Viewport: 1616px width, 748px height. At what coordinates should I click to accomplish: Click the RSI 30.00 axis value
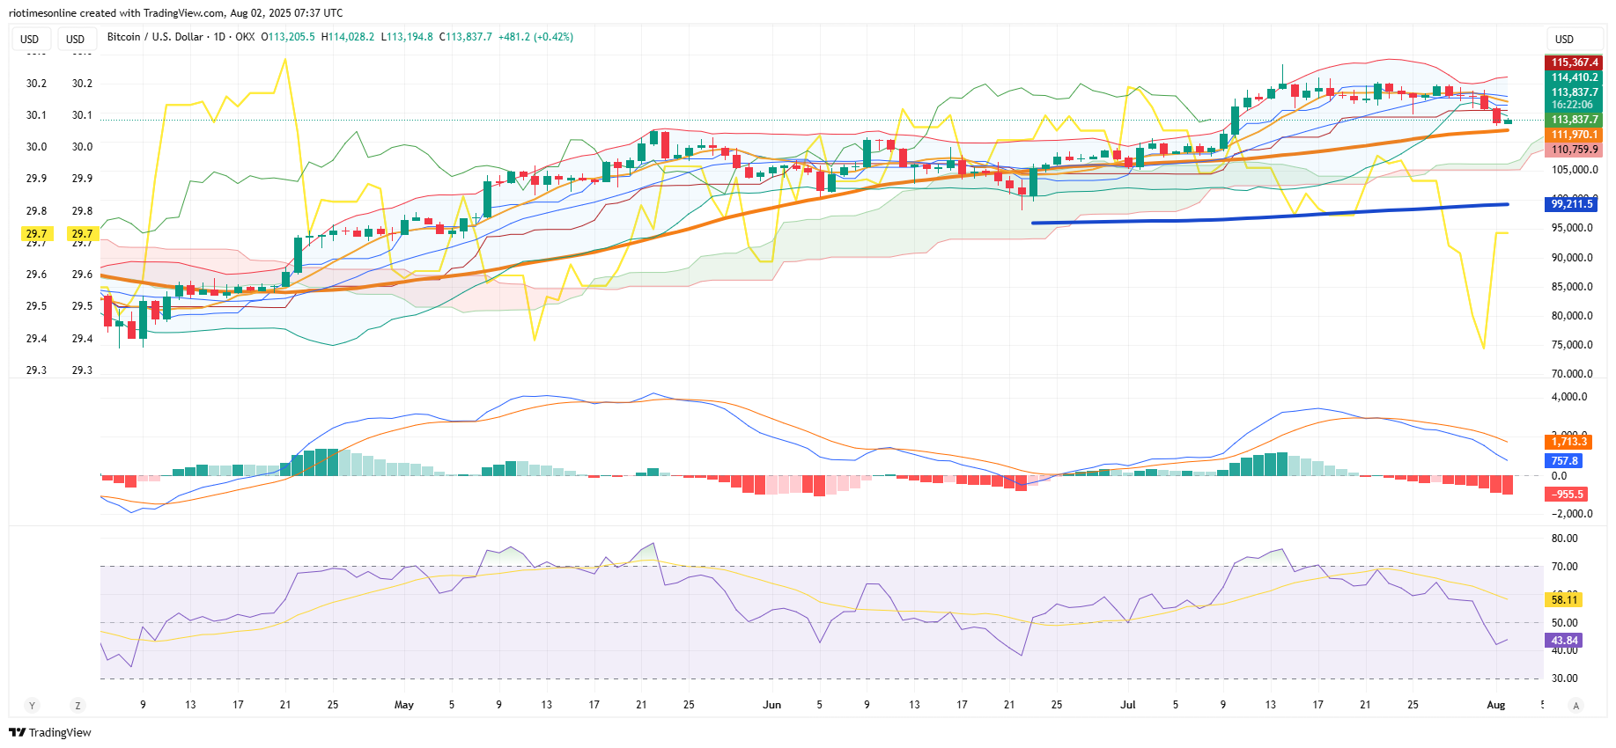pos(1565,678)
